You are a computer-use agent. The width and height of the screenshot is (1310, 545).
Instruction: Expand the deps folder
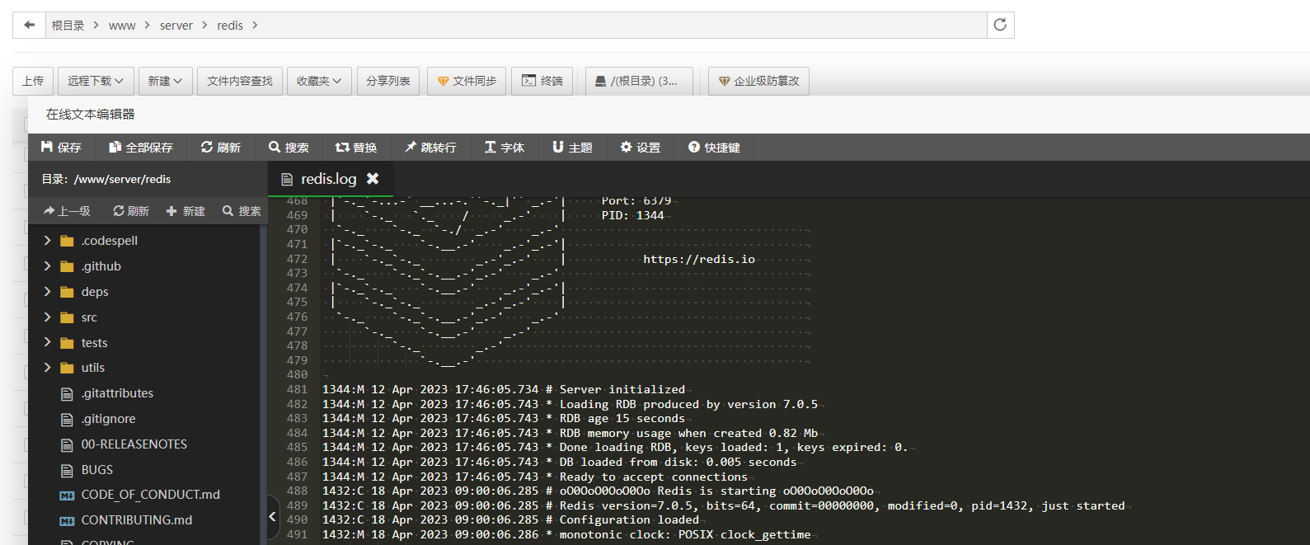(47, 292)
